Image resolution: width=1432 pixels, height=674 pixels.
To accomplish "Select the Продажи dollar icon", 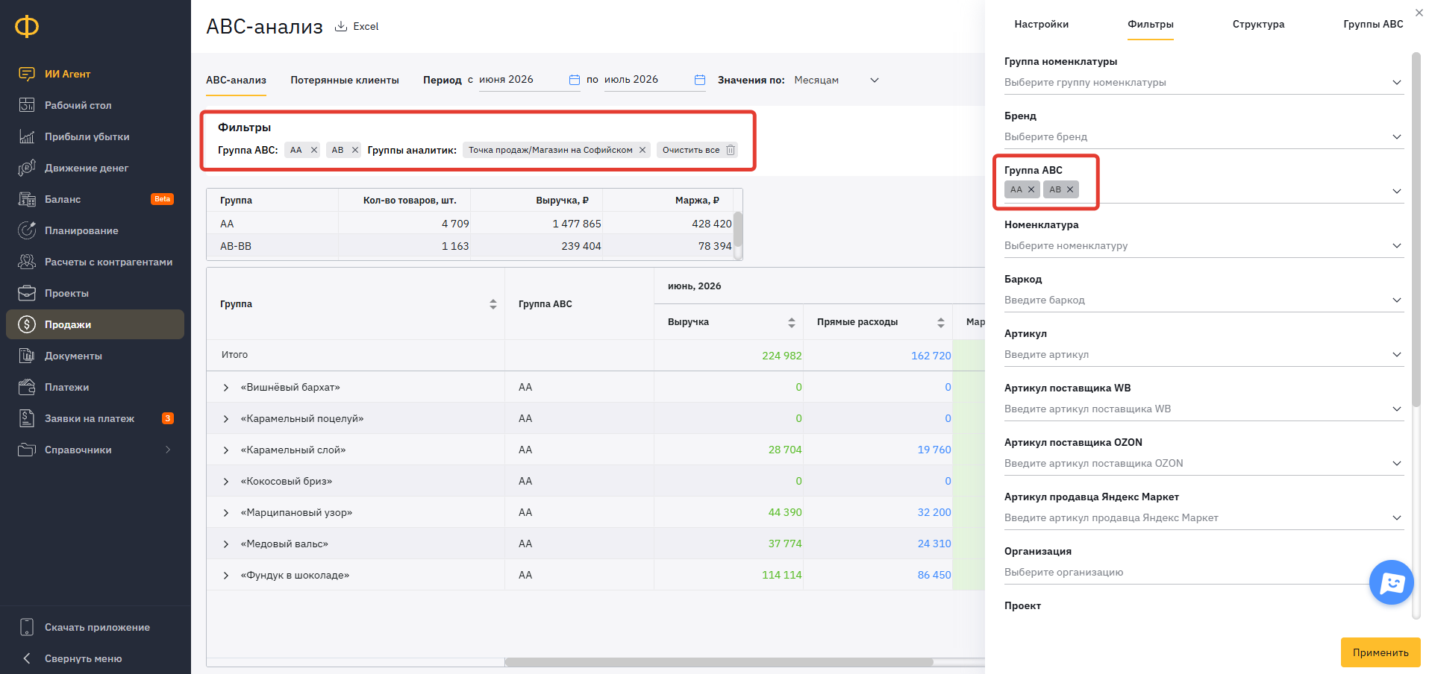I will click(x=27, y=324).
